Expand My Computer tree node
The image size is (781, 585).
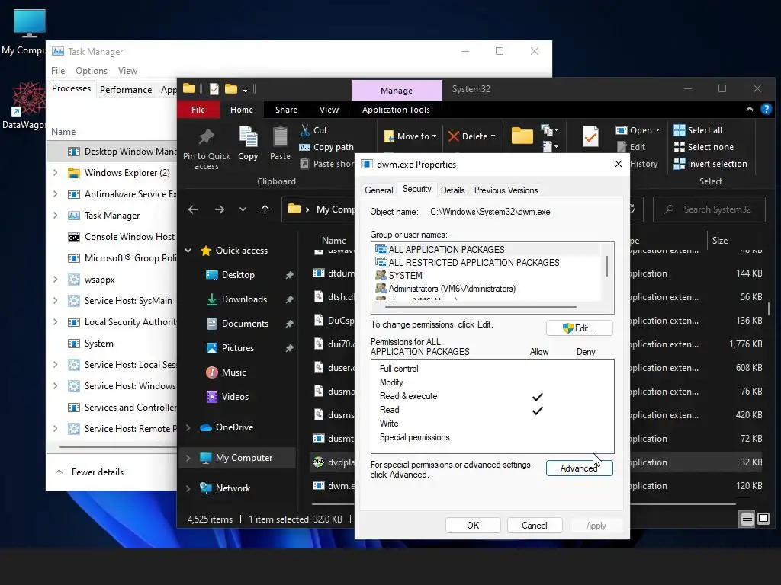pos(188,458)
